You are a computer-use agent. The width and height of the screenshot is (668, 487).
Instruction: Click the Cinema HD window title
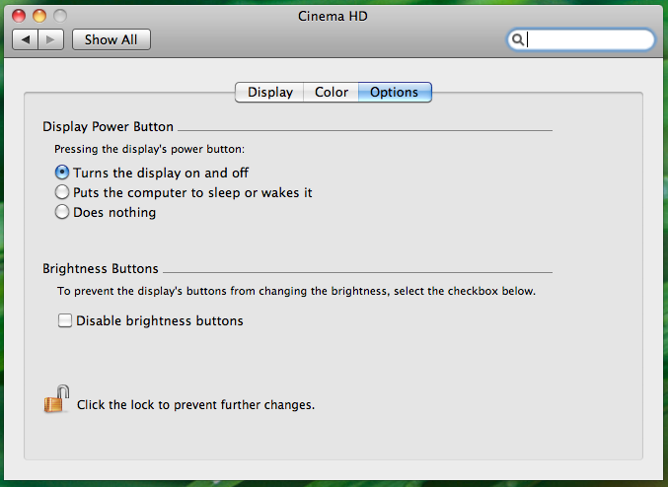pos(333,16)
